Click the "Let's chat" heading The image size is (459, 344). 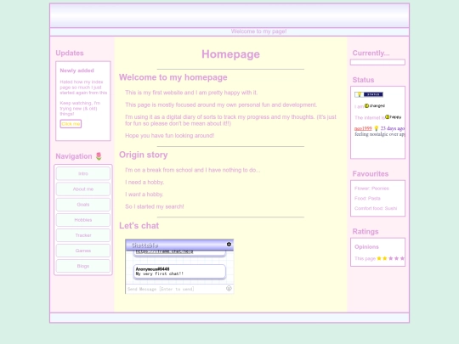pos(139,226)
